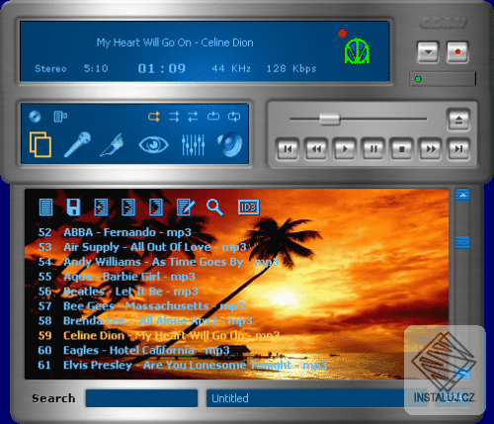Toggle the repeat-all loop icon
This screenshot has height=424, width=494.
[234, 117]
